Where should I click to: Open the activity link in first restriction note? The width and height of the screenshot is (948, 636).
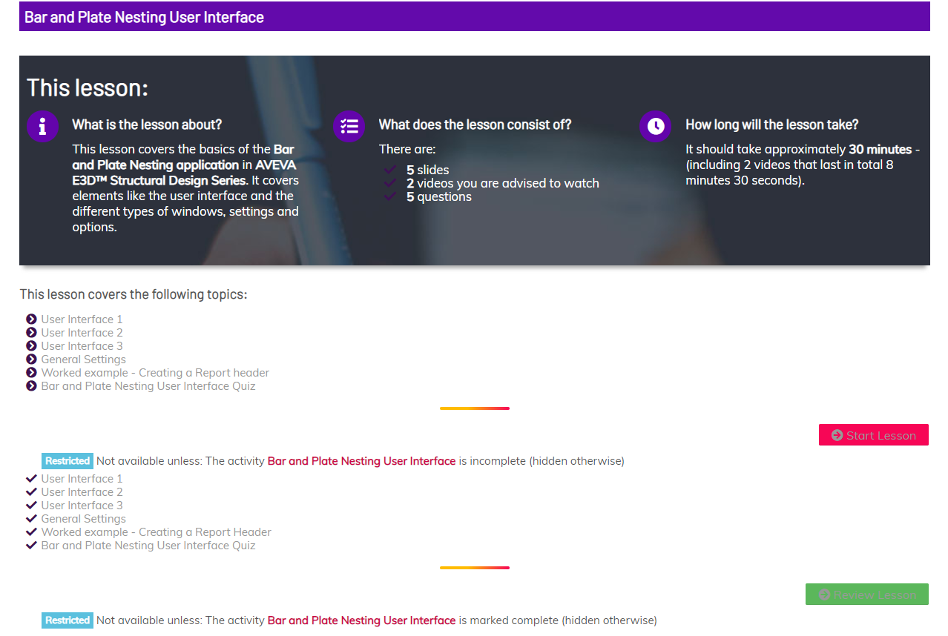click(361, 461)
